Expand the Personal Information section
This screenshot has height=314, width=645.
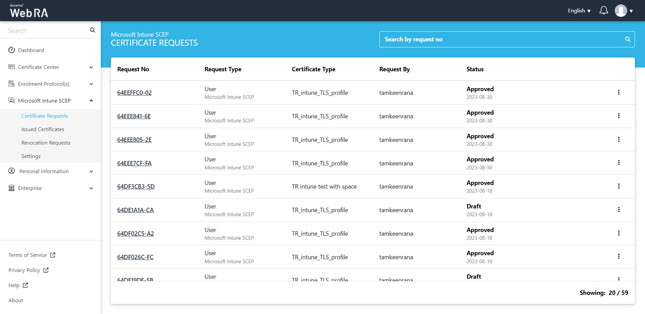point(91,171)
